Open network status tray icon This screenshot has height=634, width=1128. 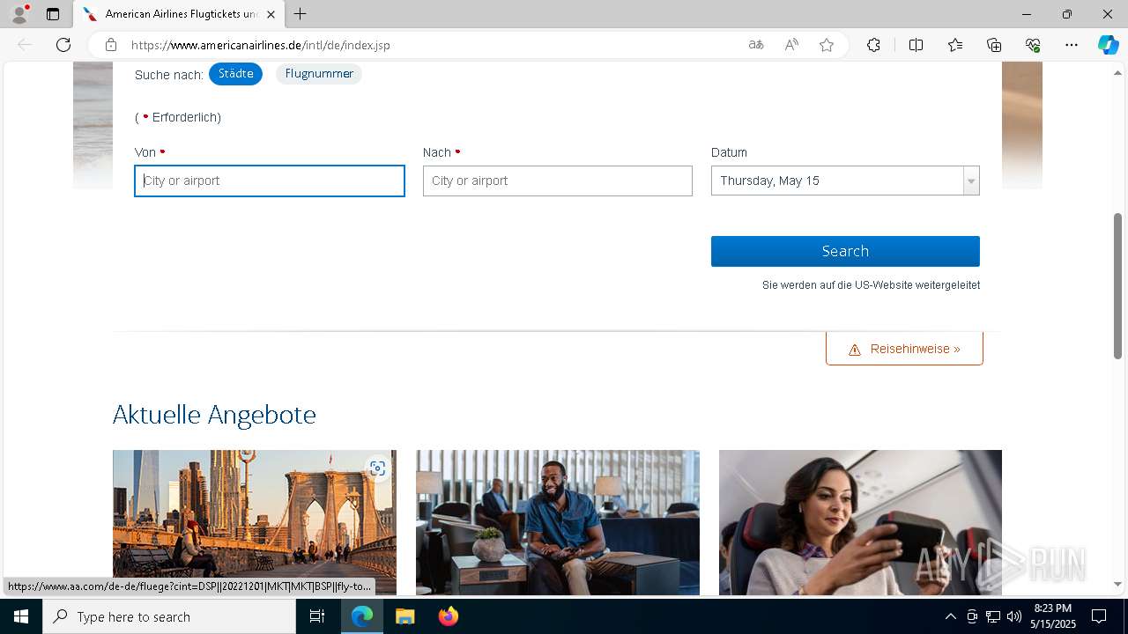click(993, 616)
